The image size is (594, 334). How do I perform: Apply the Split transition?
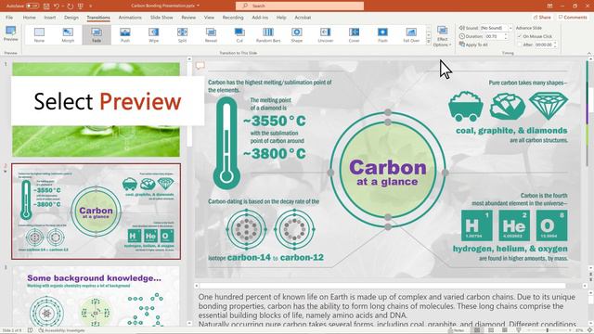182,35
